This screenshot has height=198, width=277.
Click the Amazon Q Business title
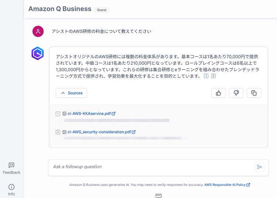tap(60, 9)
